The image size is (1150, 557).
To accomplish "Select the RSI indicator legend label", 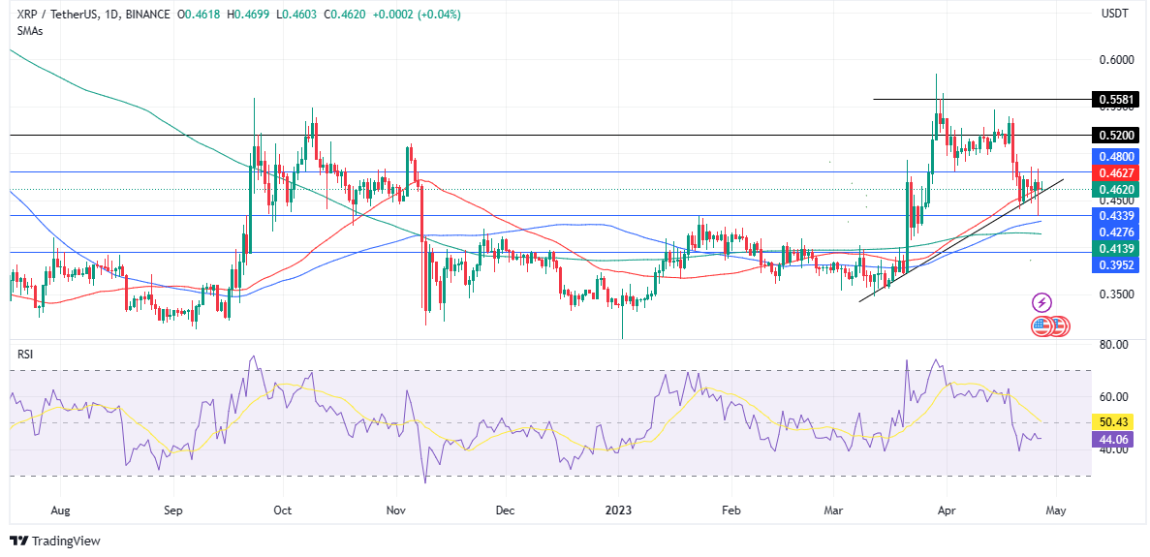I will (x=25, y=354).
